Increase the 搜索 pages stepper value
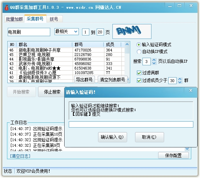Screen dimensions: 200x178 pyautogui.click(x=154, y=60)
